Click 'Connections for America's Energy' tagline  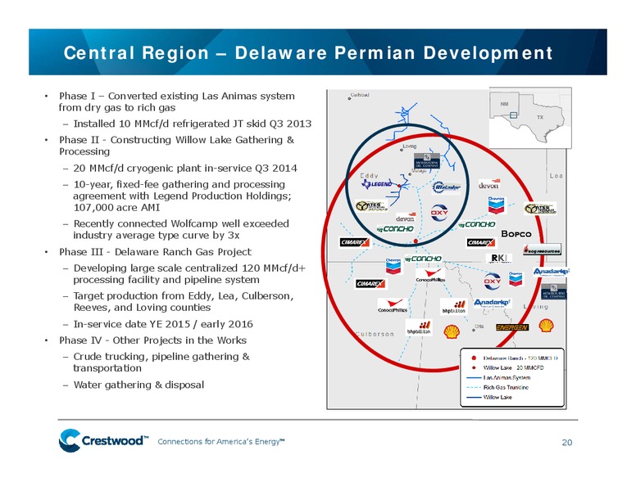[221, 442]
